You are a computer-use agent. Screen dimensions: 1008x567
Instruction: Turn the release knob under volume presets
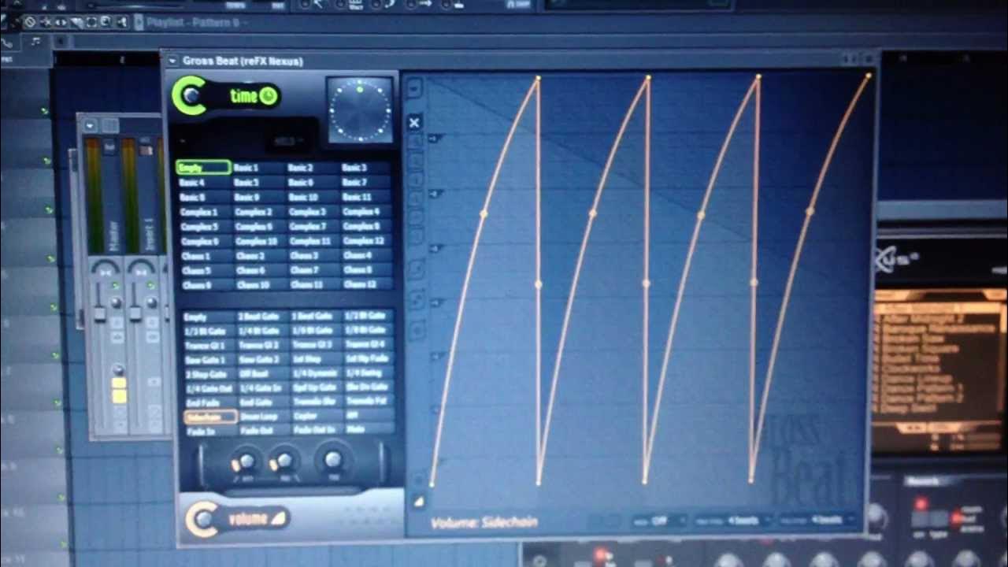click(x=284, y=461)
